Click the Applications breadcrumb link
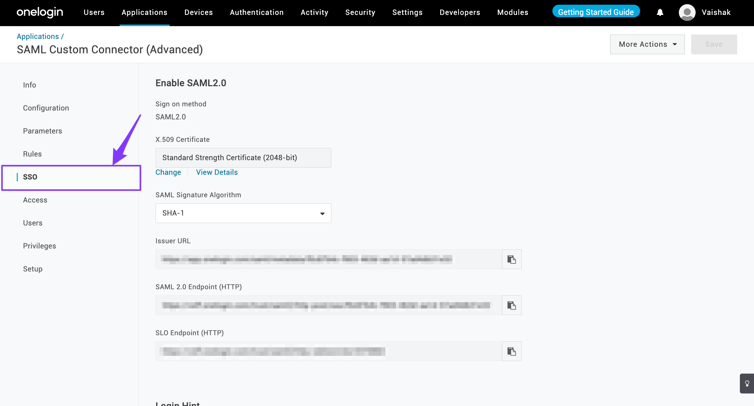Image resolution: width=754 pixels, height=406 pixels. 38,36
